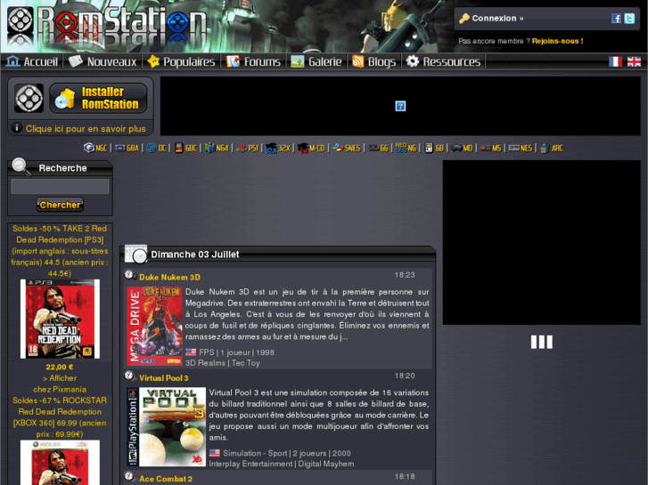Switch to English language flag
The height and width of the screenshot is (485, 648).
click(x=634, y=62)
